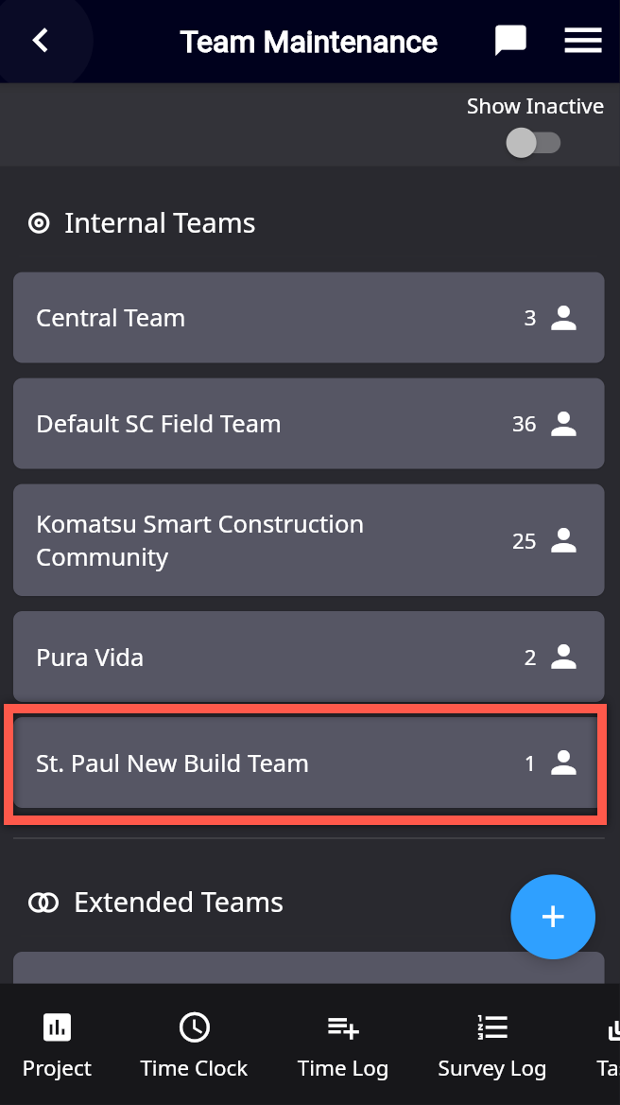Click the Survey Log numbered-list icon
Screen dimensions: 620x1105
click(491, 1027)
